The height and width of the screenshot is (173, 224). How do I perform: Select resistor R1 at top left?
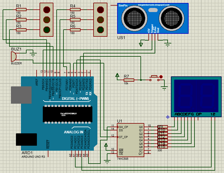coord(21,10)
